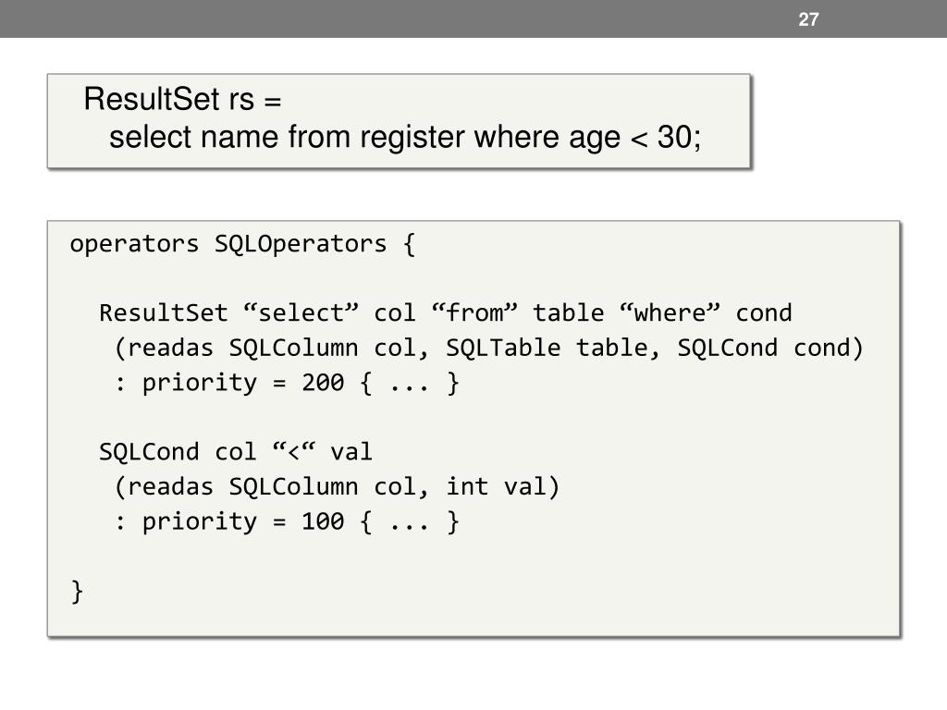Click the gray header bar

coord(473,18)
